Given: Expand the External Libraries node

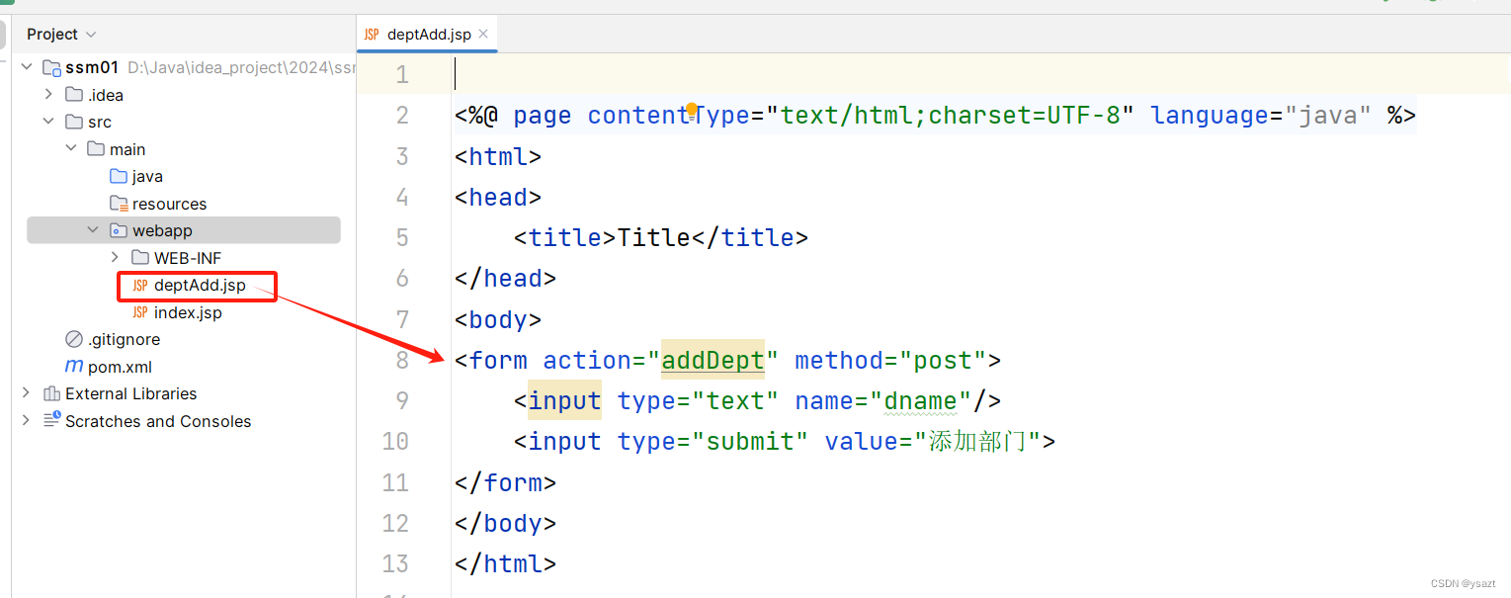Looking at the screenshot, I should [x=26, y=393].
